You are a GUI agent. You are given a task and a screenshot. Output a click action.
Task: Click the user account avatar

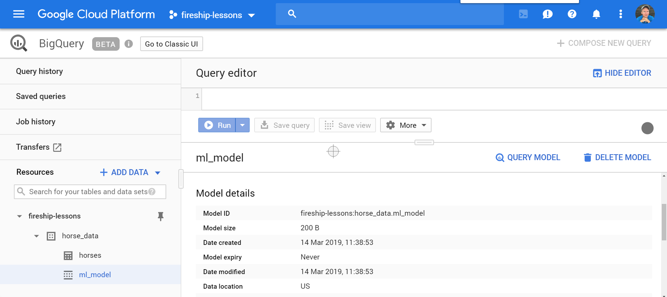[645, 14]
